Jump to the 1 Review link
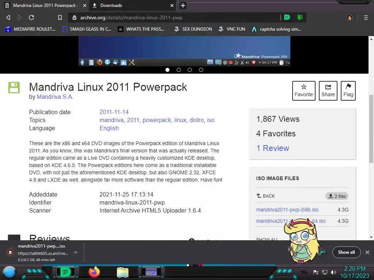This screenshot has height=280, width=374. tap(272, 148)
